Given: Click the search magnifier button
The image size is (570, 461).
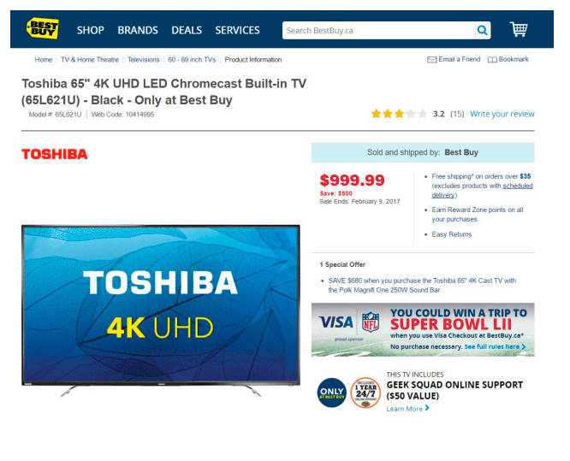Looking at the screenshot, I should coord(483,30).
